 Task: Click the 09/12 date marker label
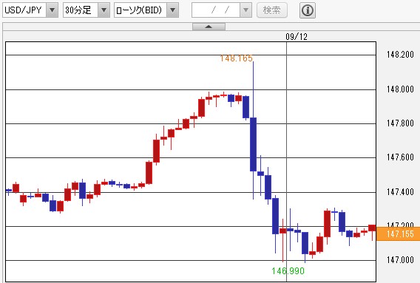point(297,37)
